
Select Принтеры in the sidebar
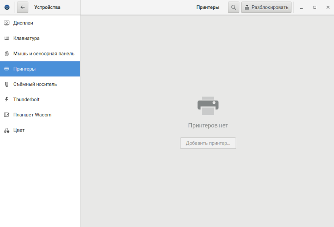coord(25,69)
